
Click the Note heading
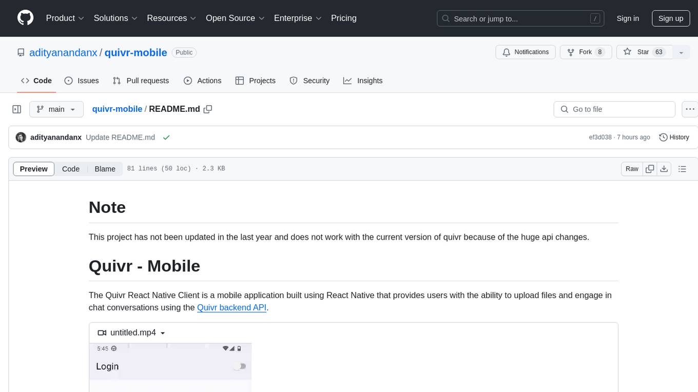pos(107,207)
